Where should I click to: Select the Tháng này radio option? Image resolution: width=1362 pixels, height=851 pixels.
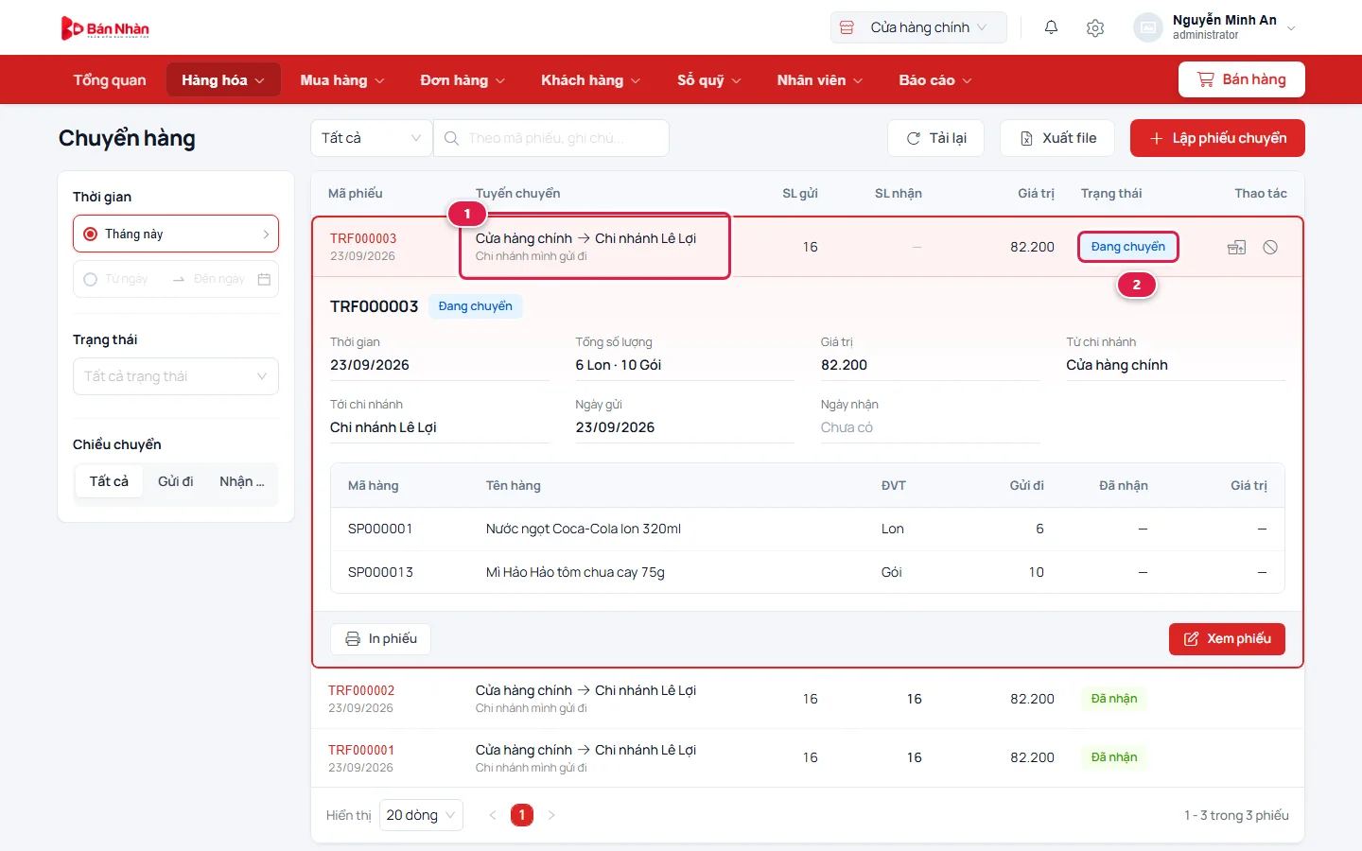pyautogui.click(x=91, y=234)
